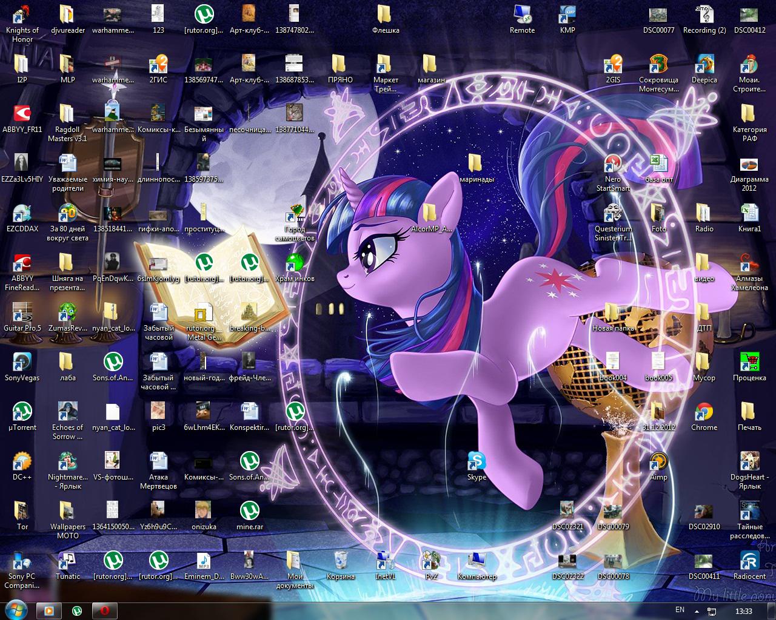Select the Konspektir... Word document
The image size is (776, 620).
(x=249, y=417)
